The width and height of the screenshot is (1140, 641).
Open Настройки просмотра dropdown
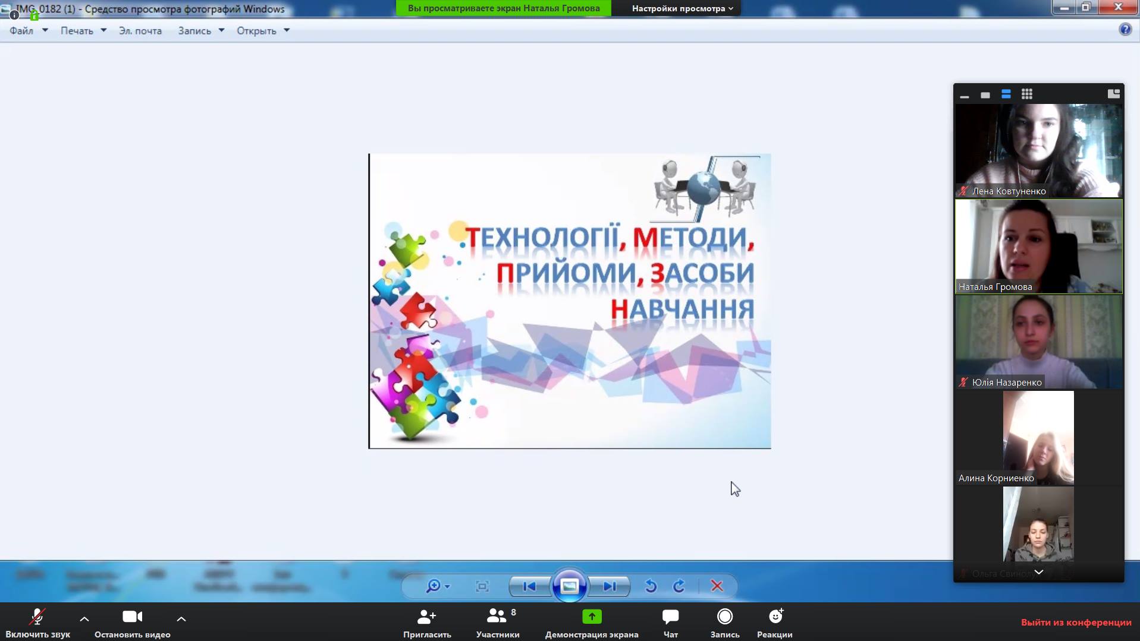pyautogui.click(x=682, y=8)
